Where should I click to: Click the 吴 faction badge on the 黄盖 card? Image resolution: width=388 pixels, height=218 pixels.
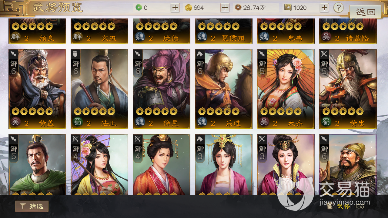pyautogui.click(x=15, y=123)
